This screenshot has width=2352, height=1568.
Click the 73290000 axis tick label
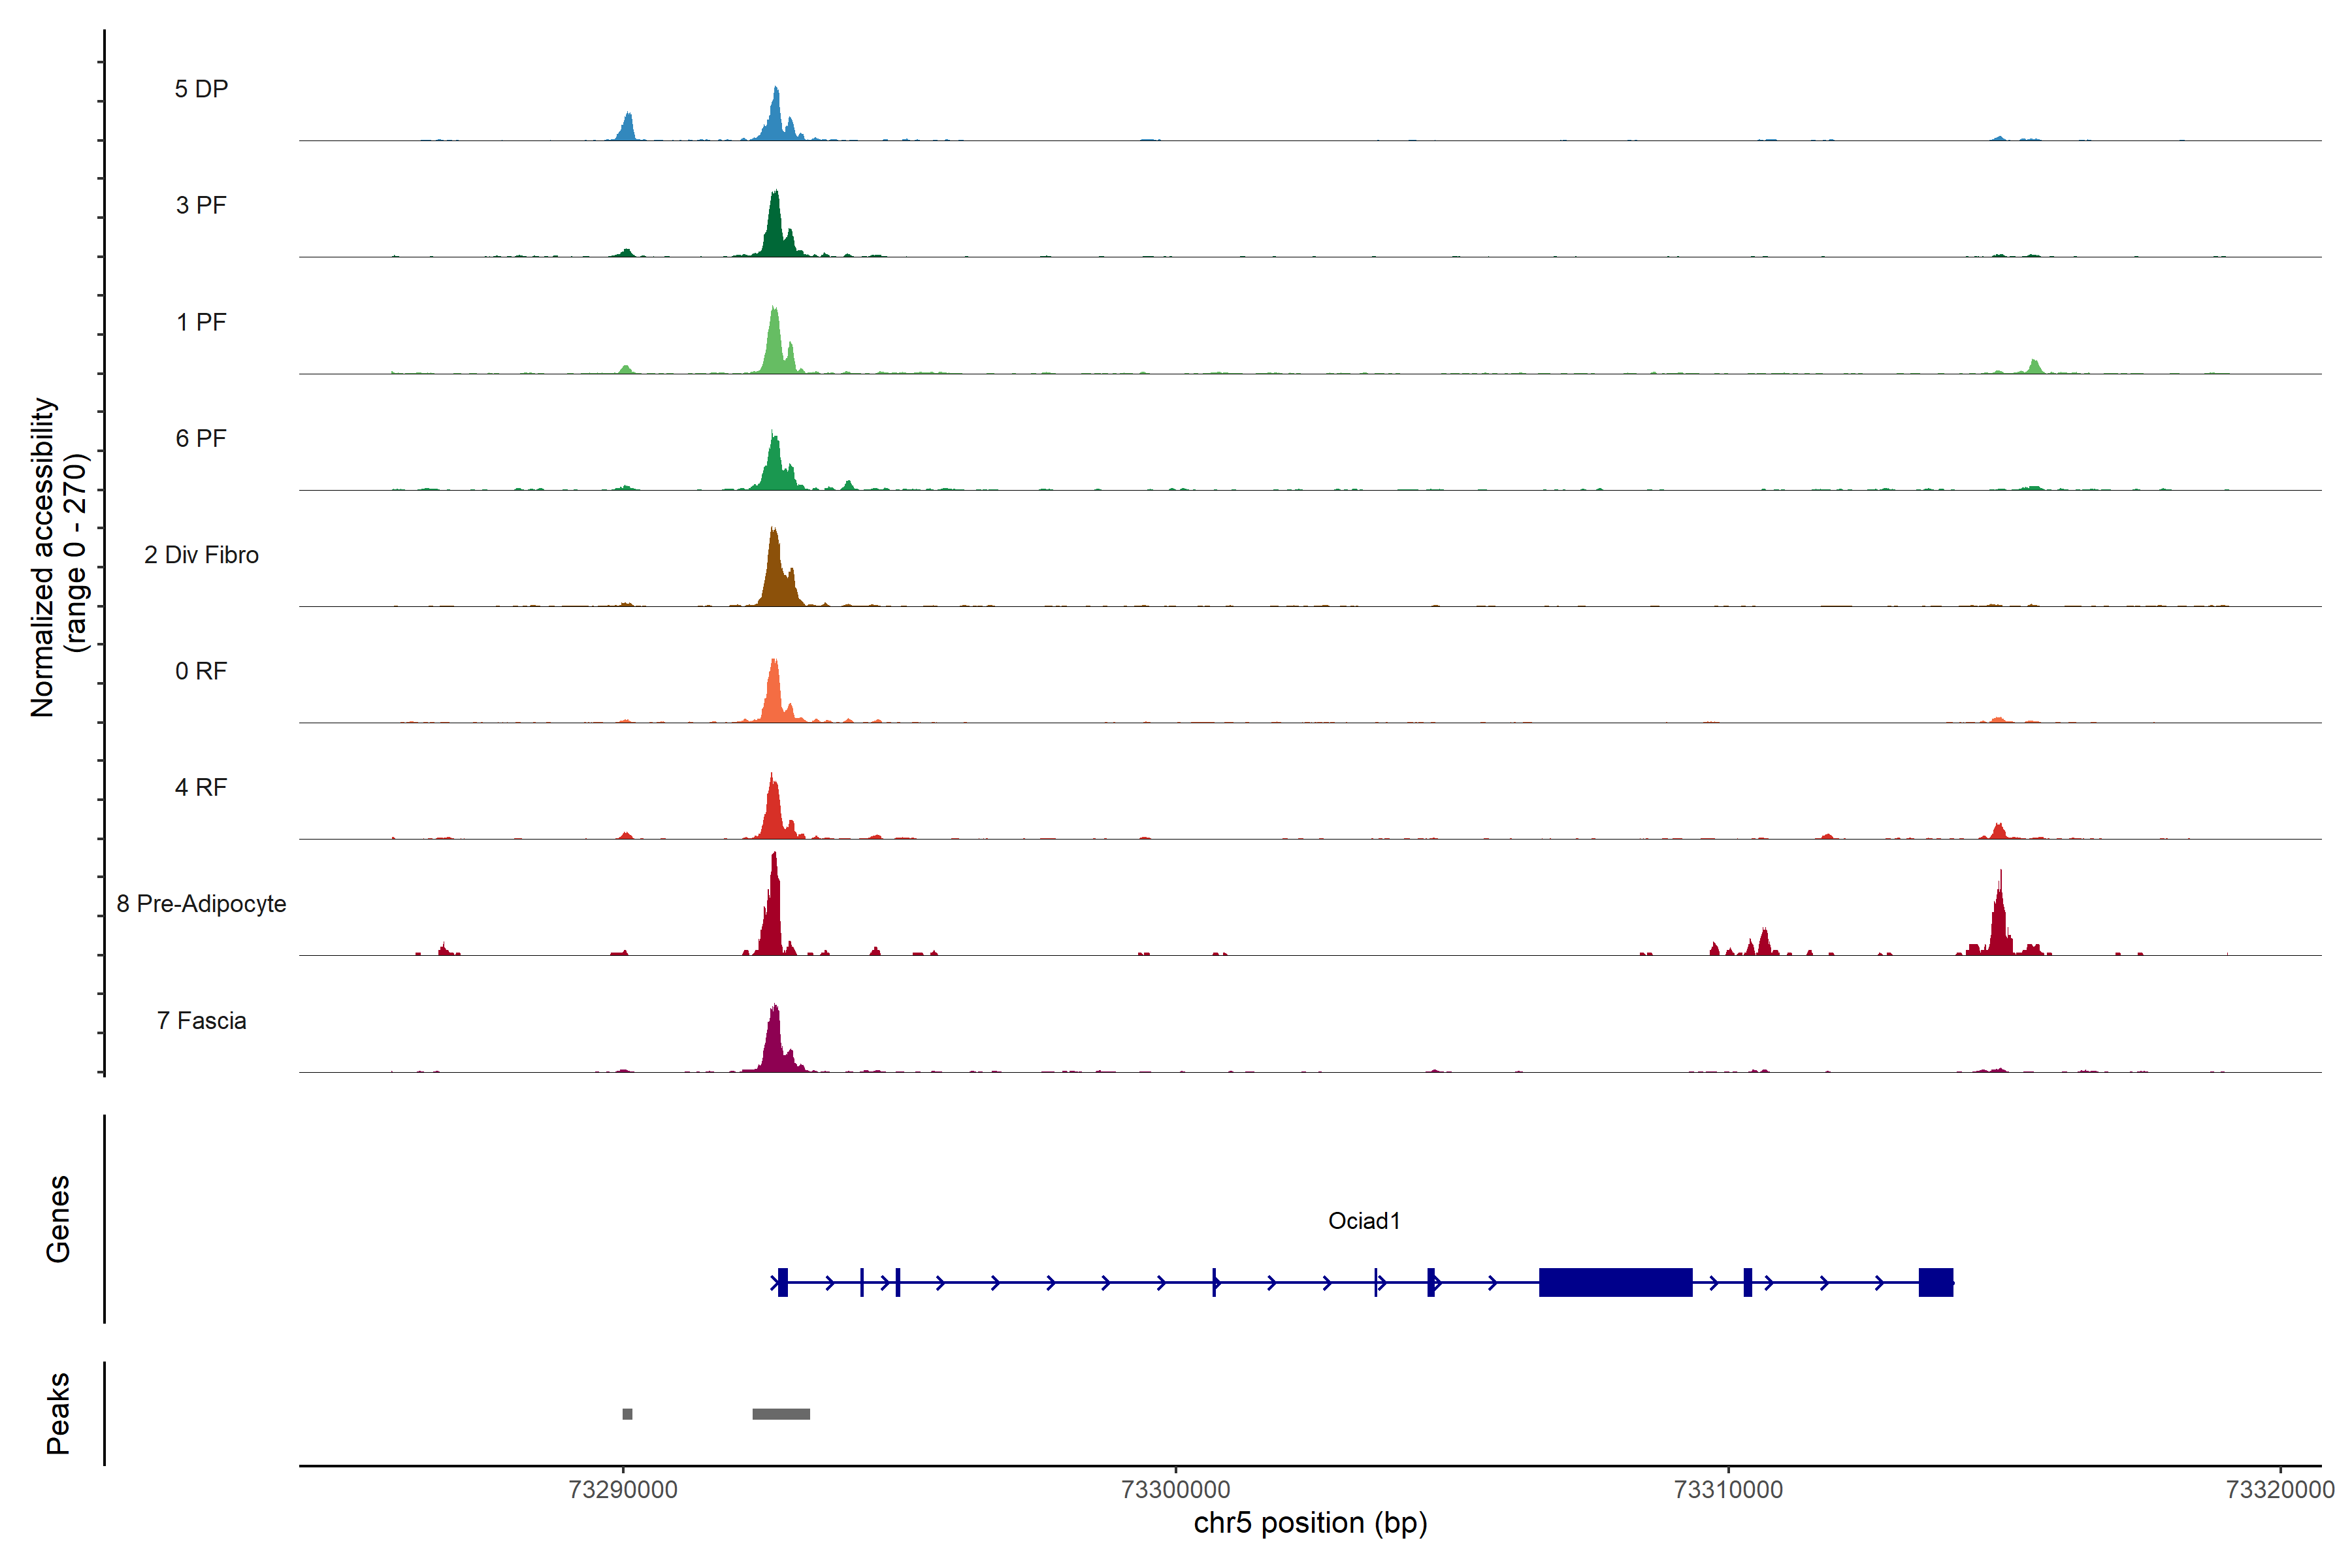[x=623, y=1490]
